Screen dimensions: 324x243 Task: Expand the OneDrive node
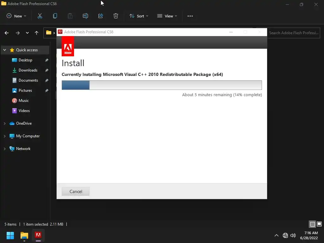[x=4, y=123]
